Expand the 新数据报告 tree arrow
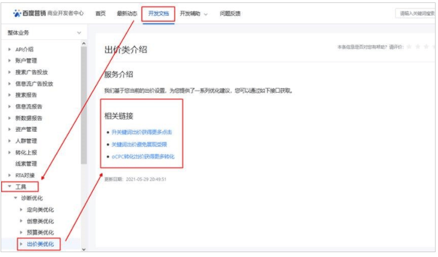The width and height of the screenshot is (438, 257). 10,118
